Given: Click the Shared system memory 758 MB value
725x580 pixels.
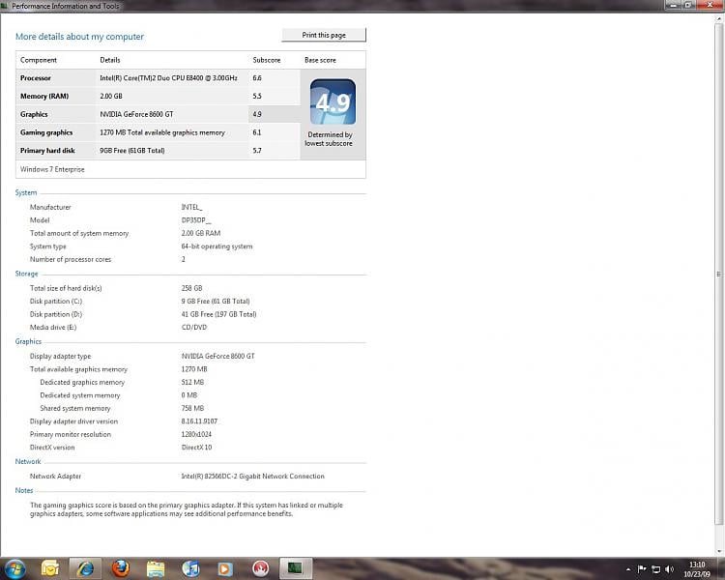Looking at the screenshot, I should point(192,408).
